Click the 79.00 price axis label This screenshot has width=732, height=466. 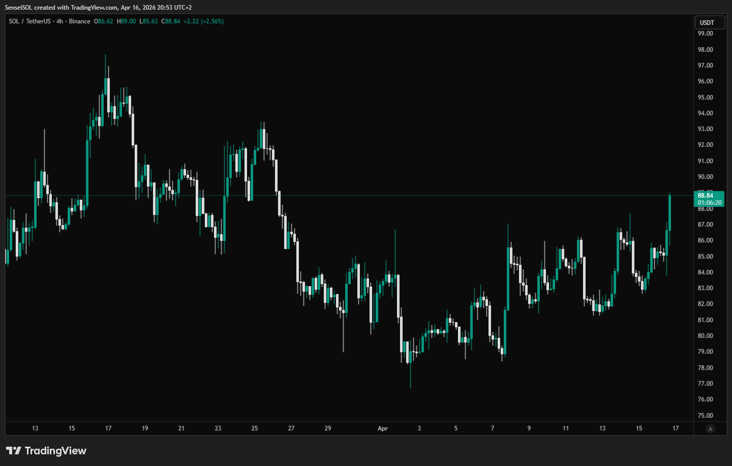[x=706, y=351]
